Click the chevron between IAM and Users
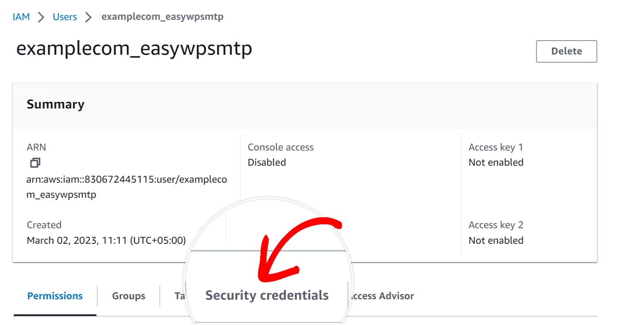 coord(40,17)
